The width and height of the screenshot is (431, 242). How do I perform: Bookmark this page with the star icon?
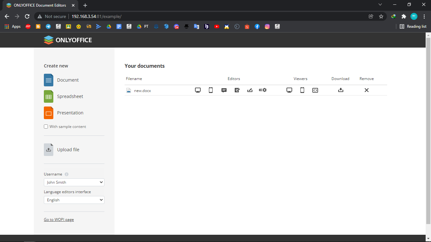381,16
